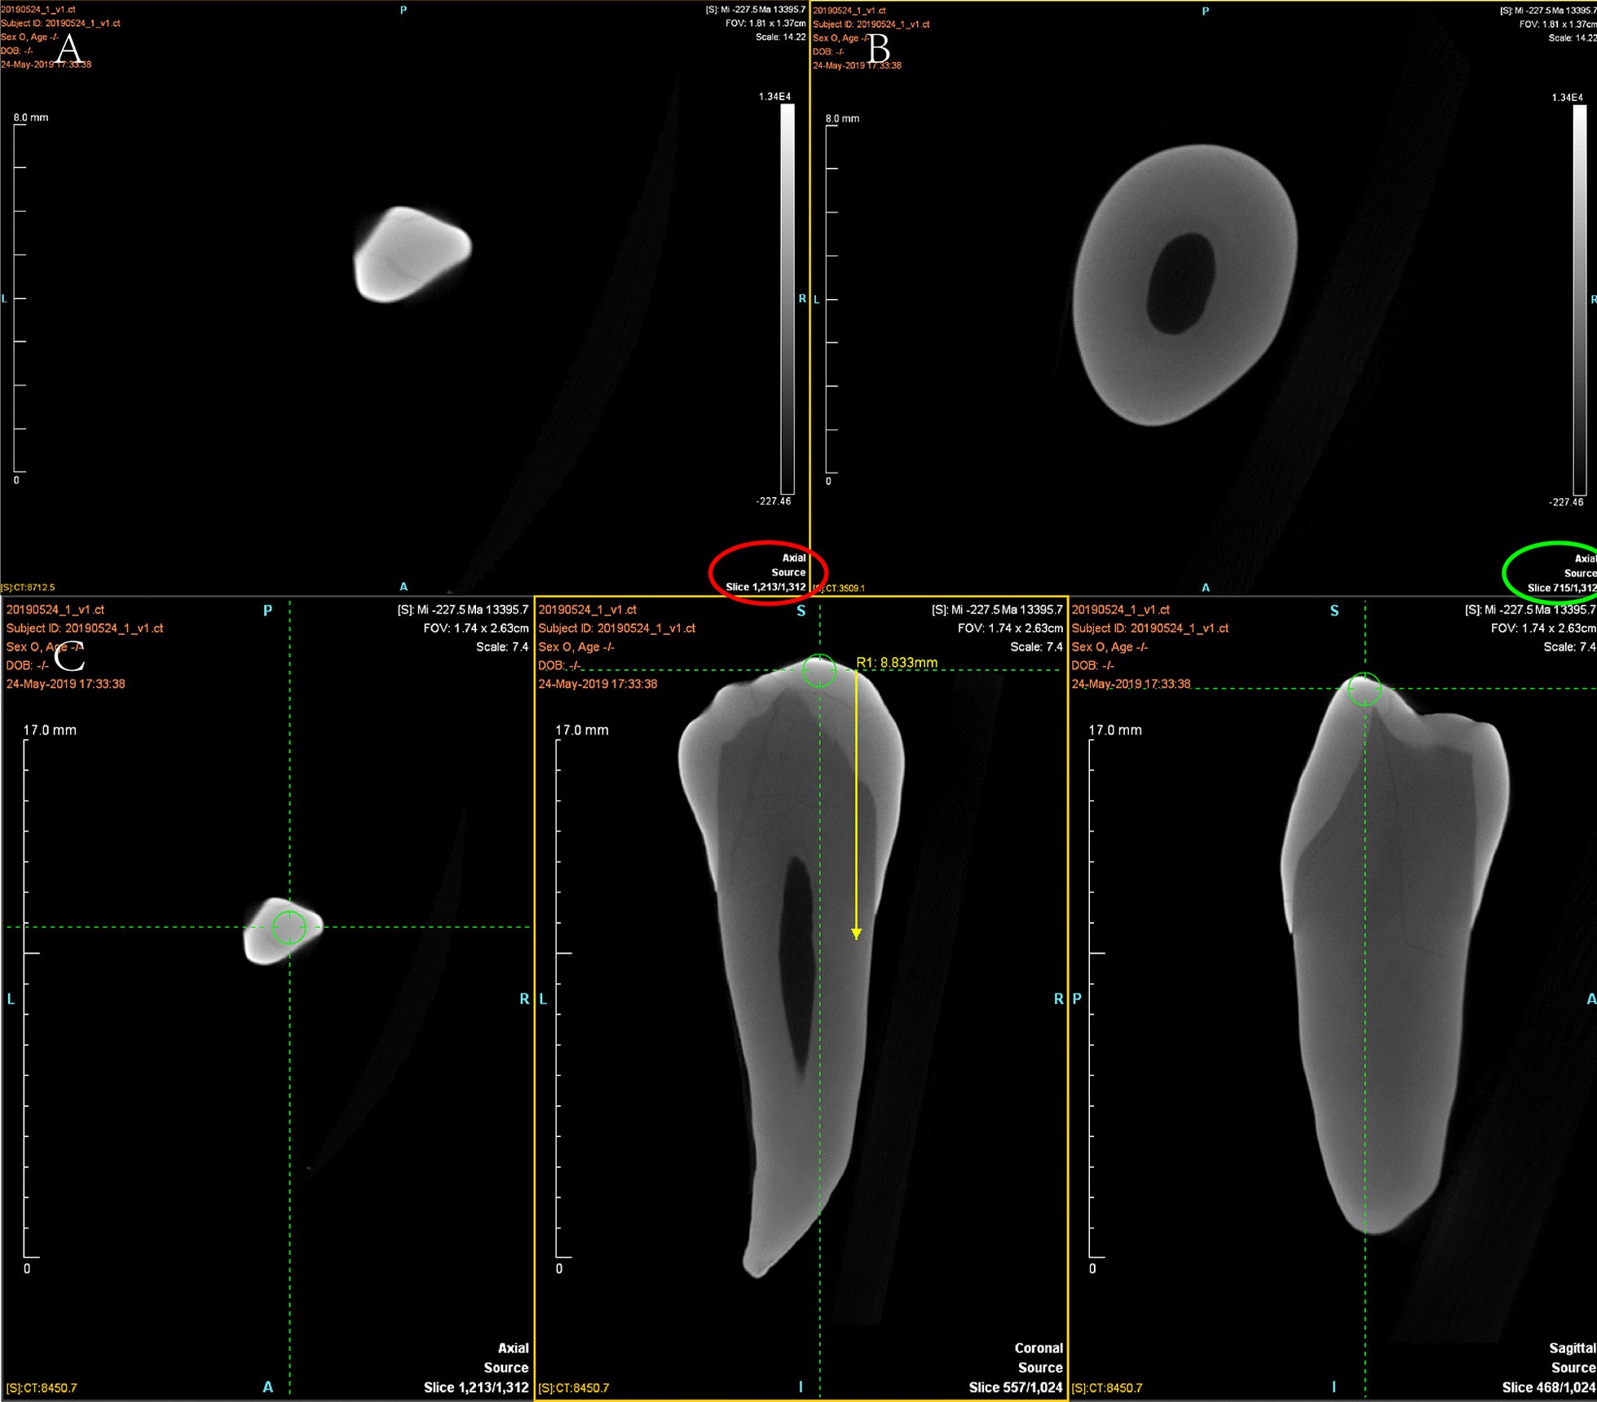This screenshot has width=1597, height=1402.
Task: Click 'Scale: 7.4' in the coronal view
Action: coord(1036,646)
